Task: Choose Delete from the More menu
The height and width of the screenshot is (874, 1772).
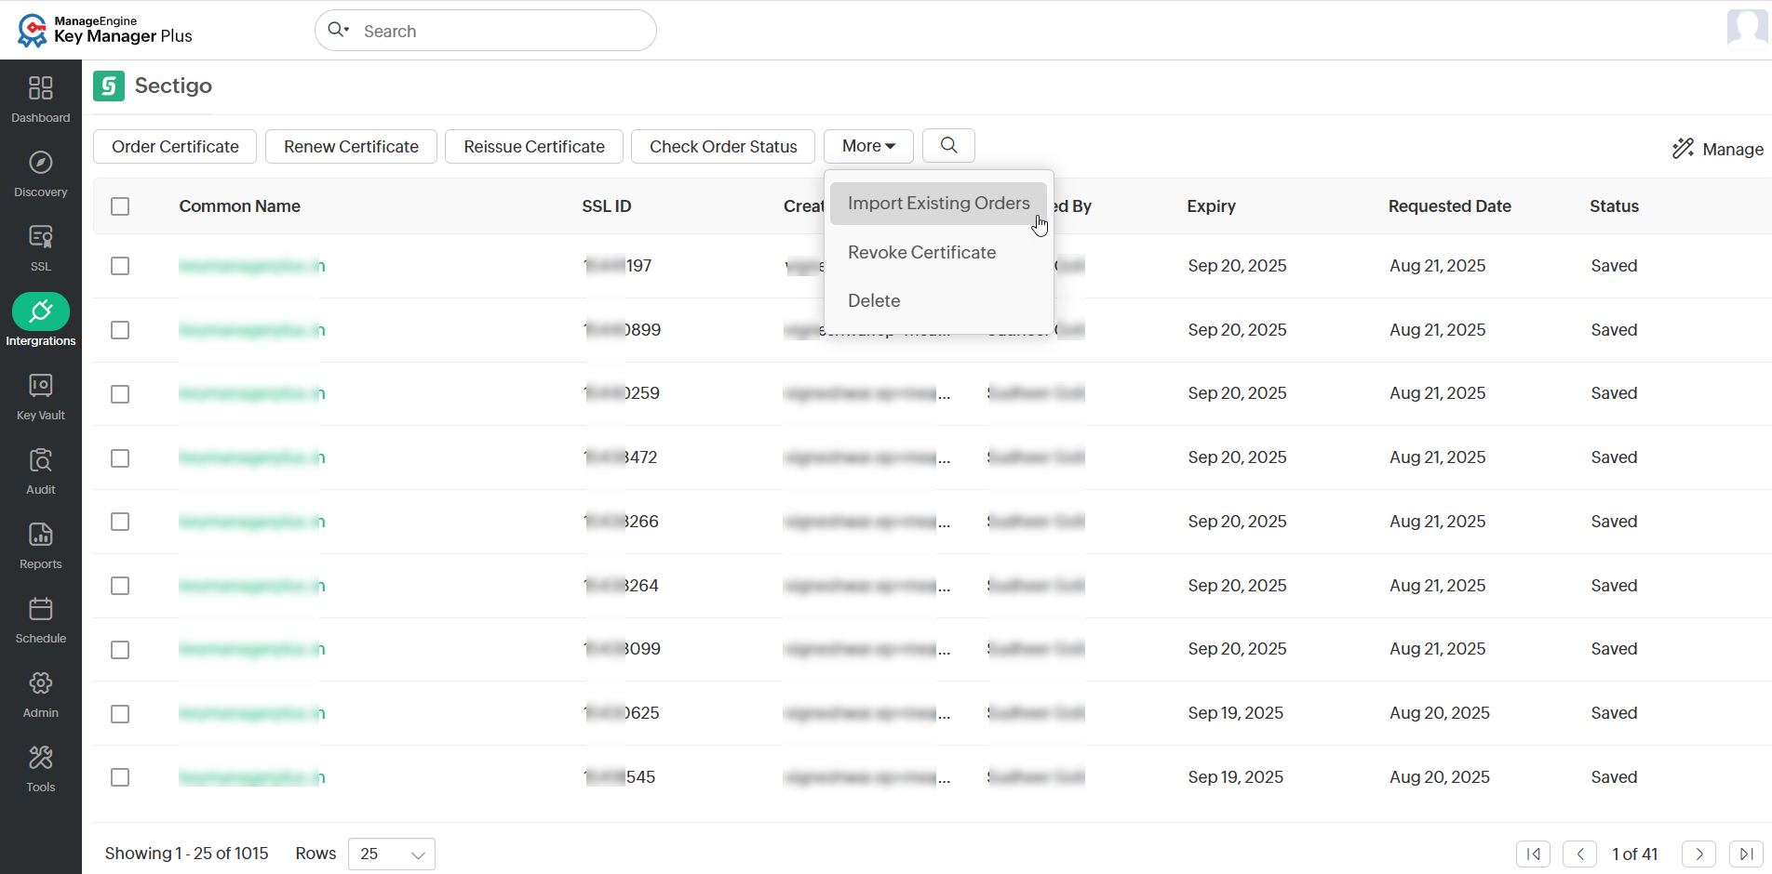Action: (x=874, y=301)
